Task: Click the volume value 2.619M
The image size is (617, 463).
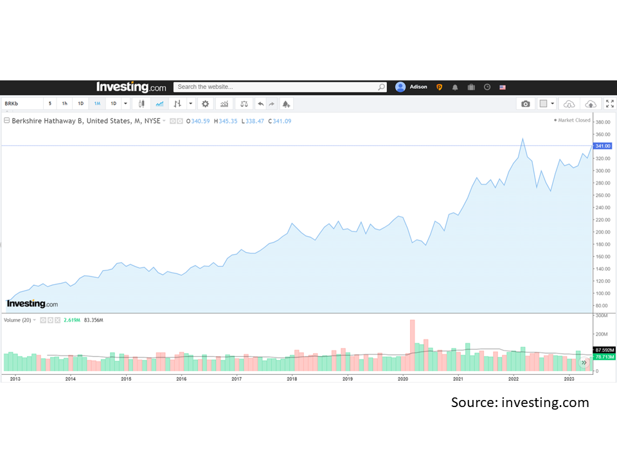Action: point(72,320)
